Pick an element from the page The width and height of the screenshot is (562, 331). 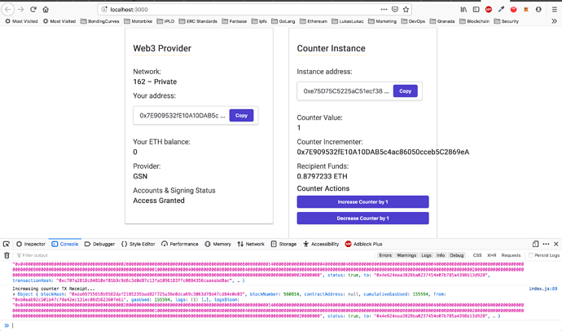pos(7,244)
